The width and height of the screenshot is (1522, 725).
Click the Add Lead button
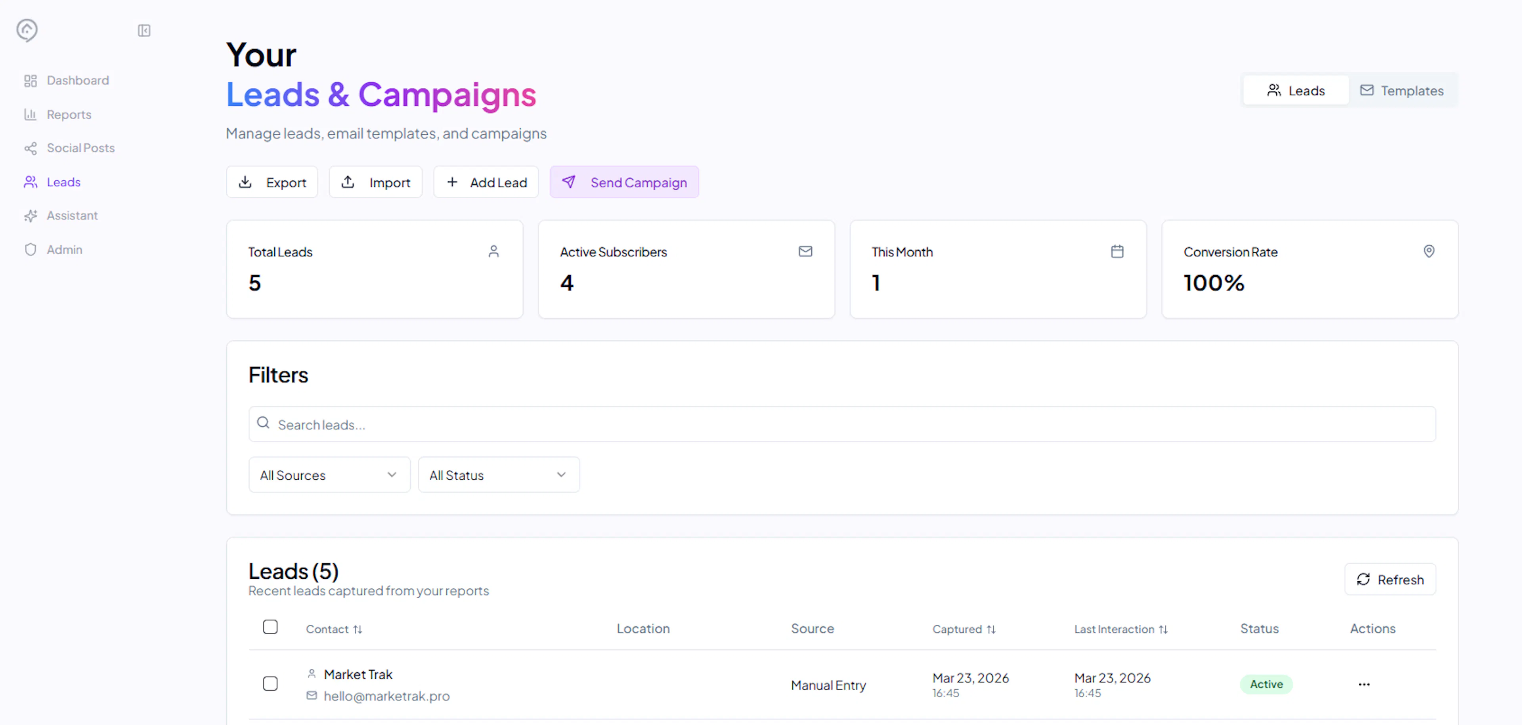point(486,182)
